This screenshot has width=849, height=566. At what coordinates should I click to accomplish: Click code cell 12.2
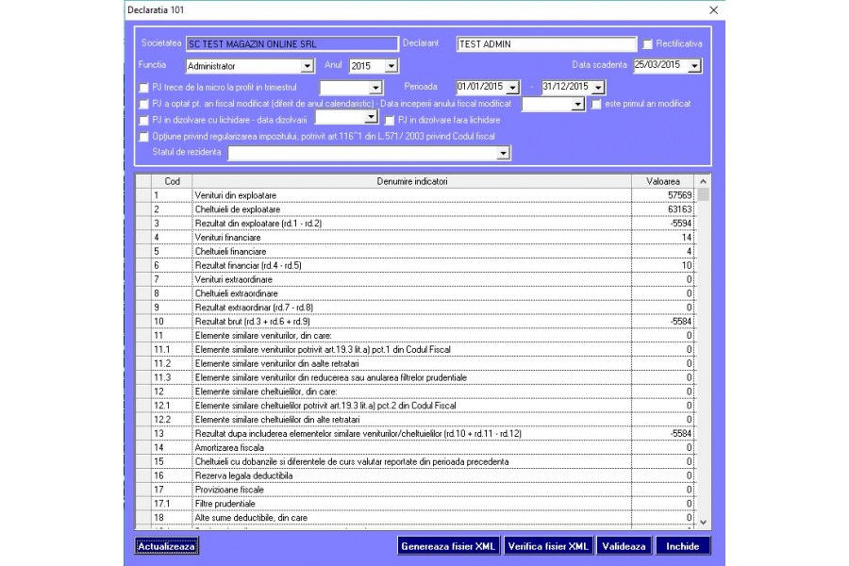172,420
